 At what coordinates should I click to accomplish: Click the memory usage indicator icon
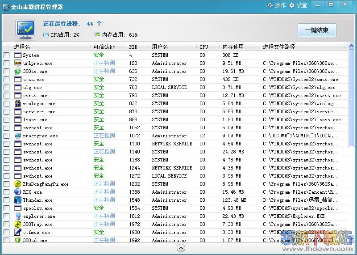97,35
